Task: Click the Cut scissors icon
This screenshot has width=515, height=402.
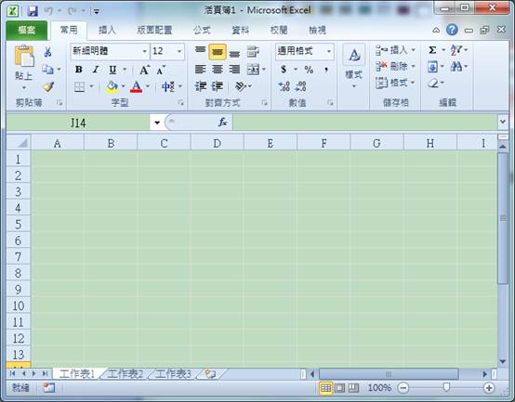Action: pyautogui.click(x=48, y=52)
